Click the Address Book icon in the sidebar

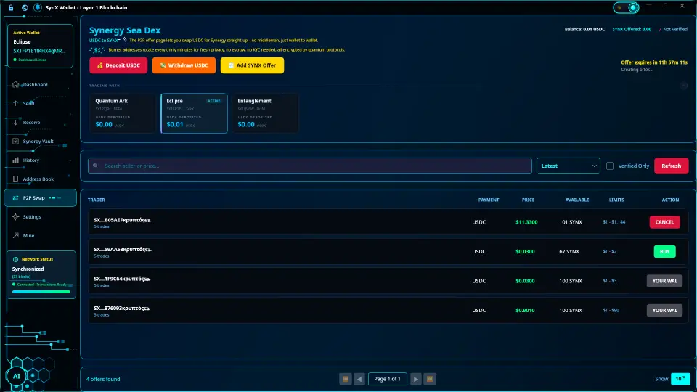pos(15,179)
